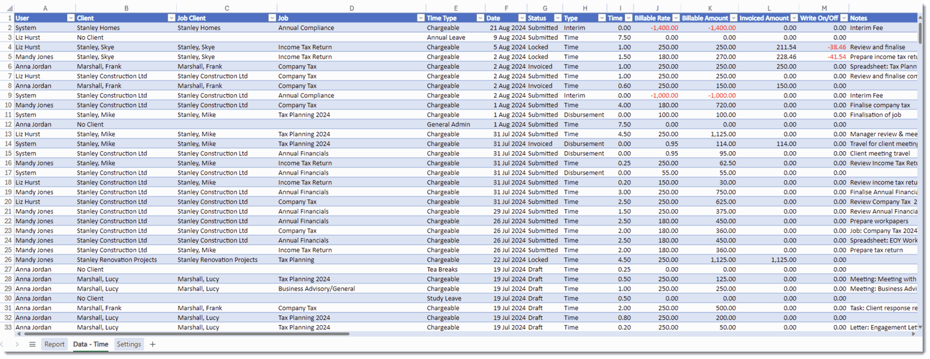The height and width of the screenshot is (359, 930).
Task: Open the Settings sheet tab
Action: [129, 344]
